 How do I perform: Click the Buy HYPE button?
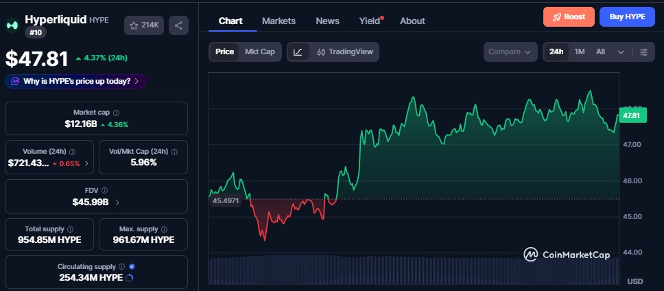tap(627, 17)
